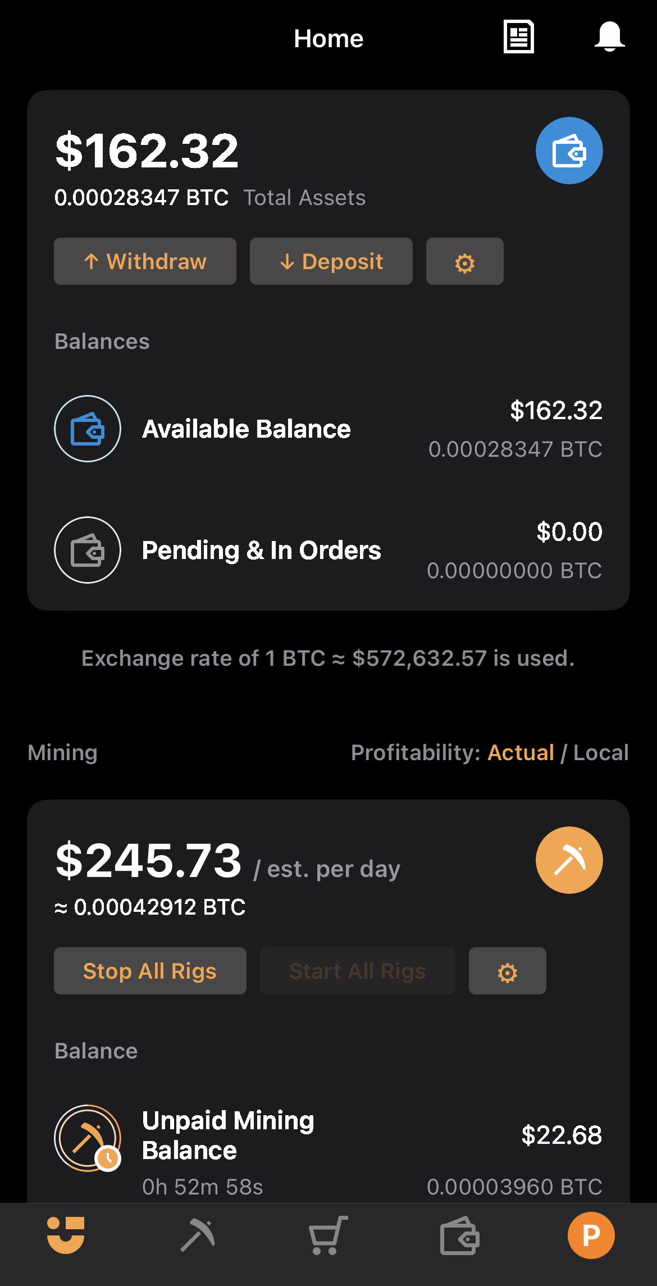
Task: Tap the Pending & In Orders wallet icon
Action: click(x=88, y=550)
